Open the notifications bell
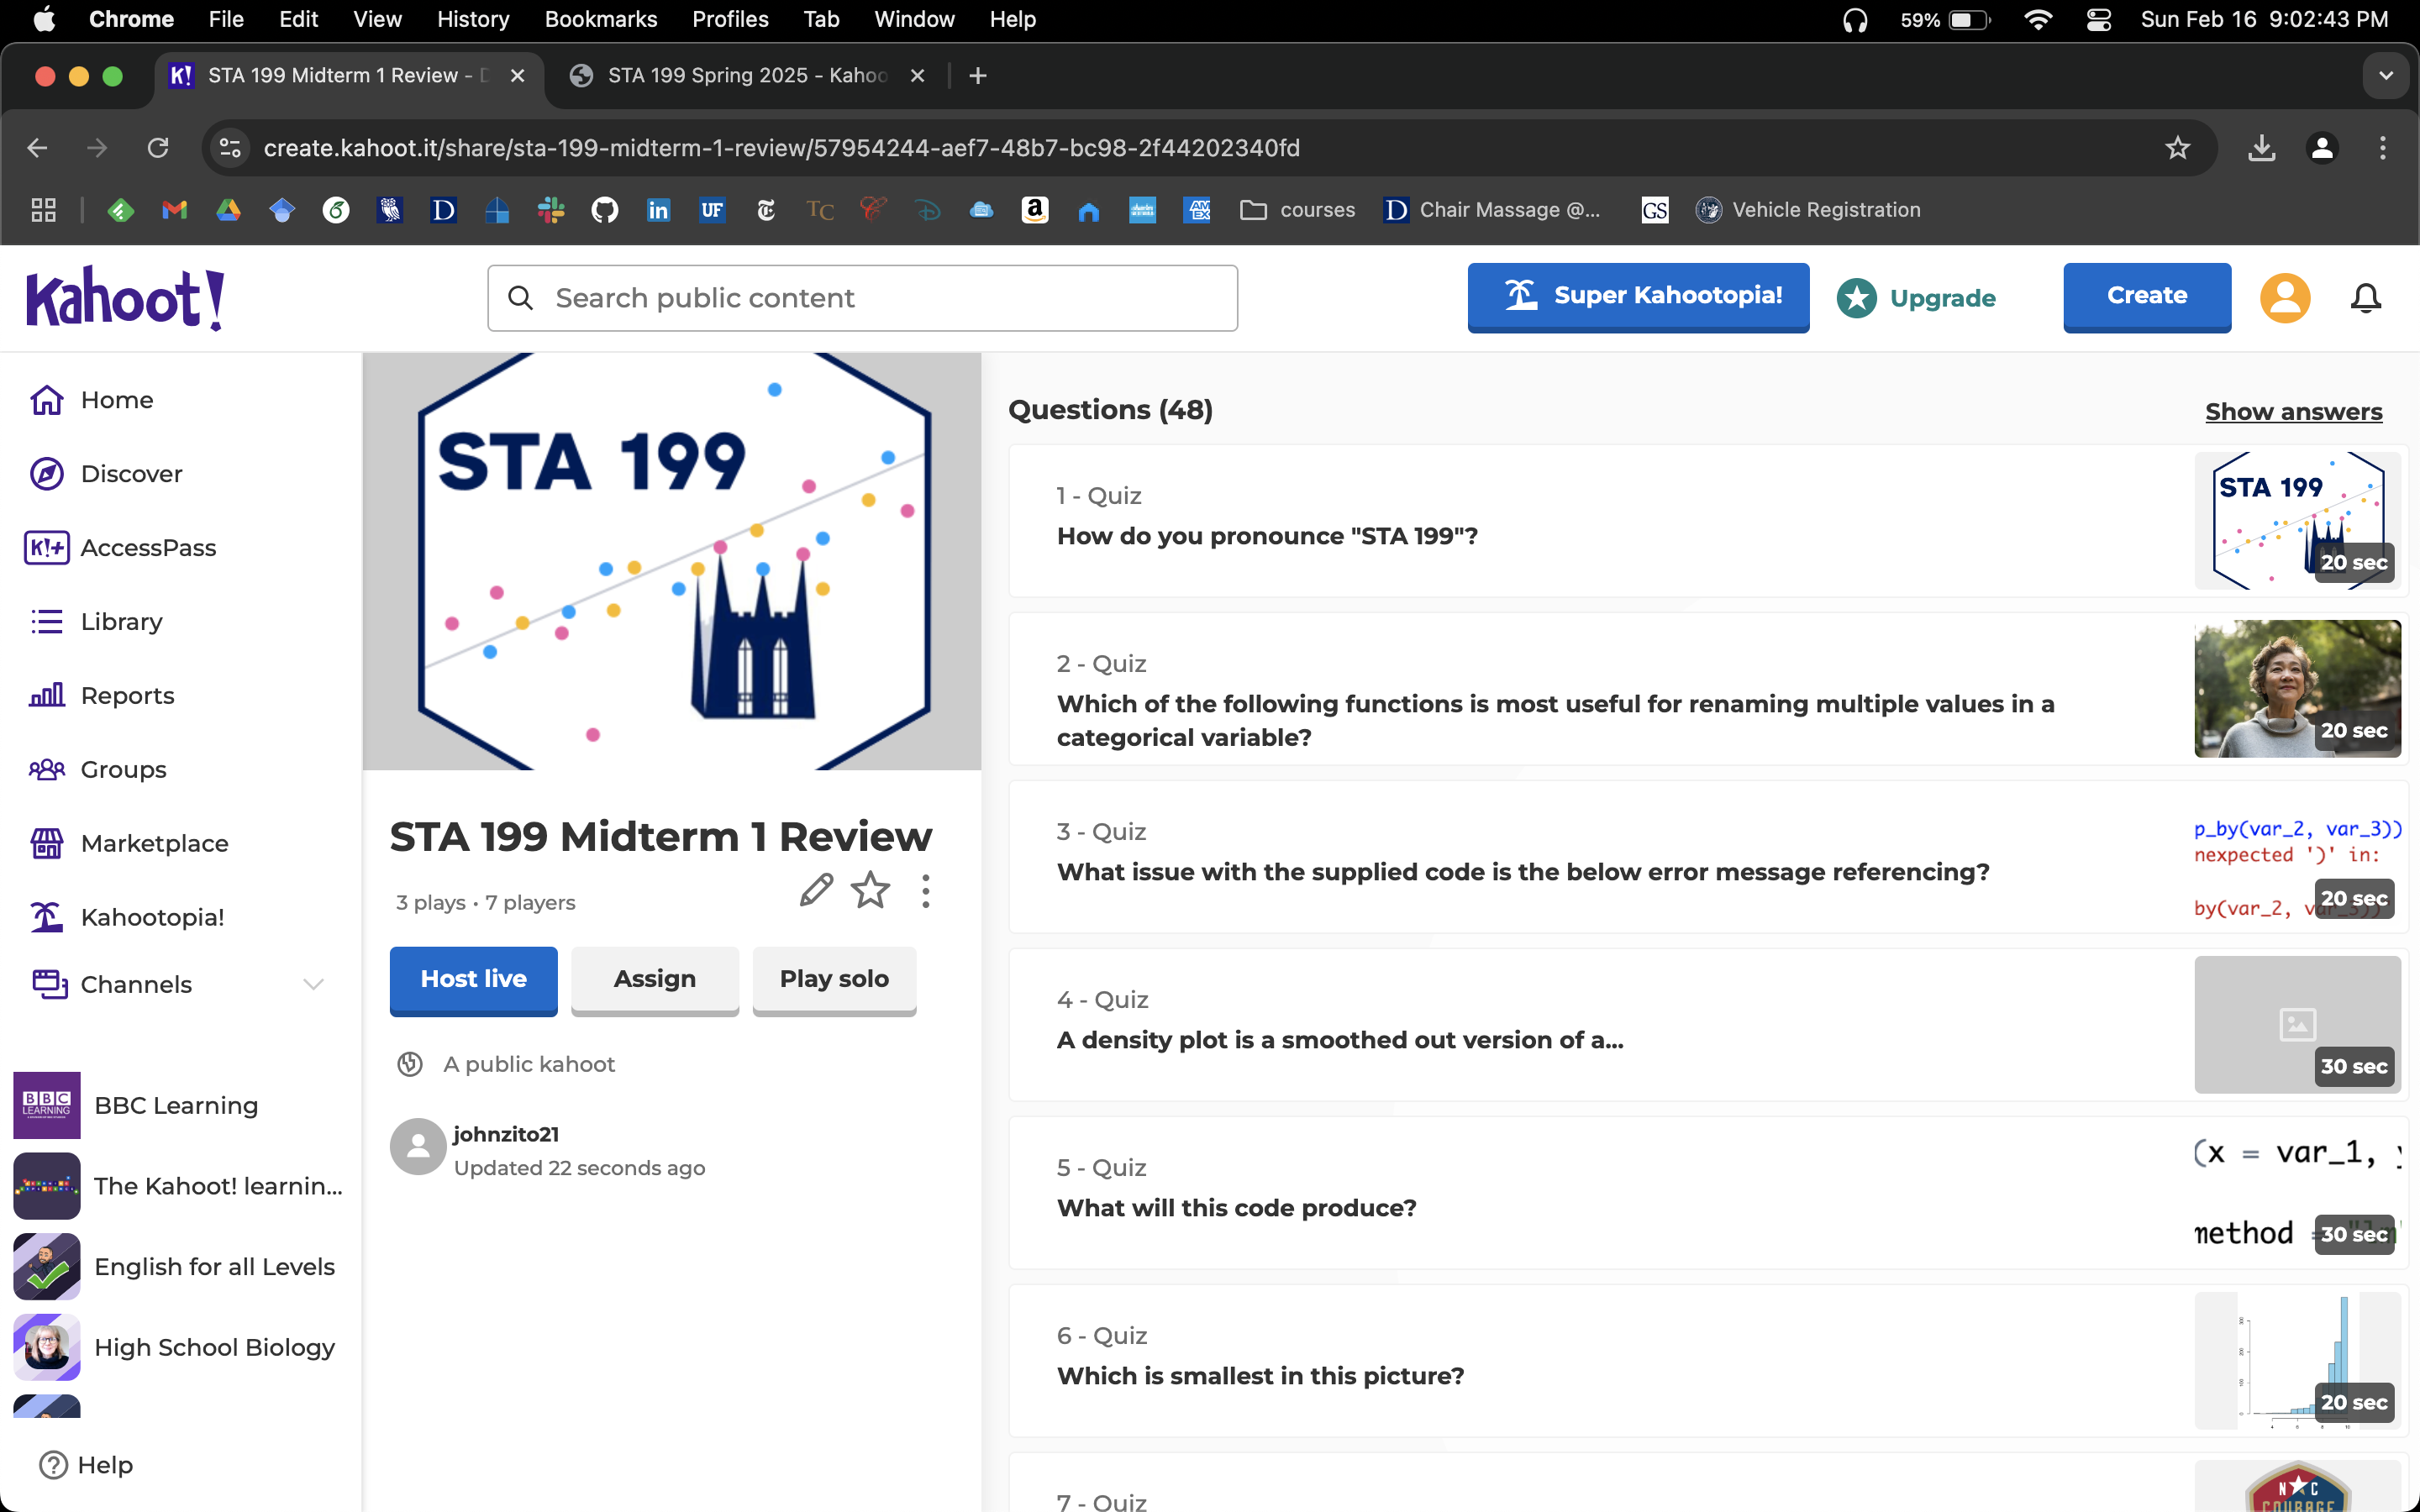This screenshot has width=2420, height=1512. pos(2365,298)
